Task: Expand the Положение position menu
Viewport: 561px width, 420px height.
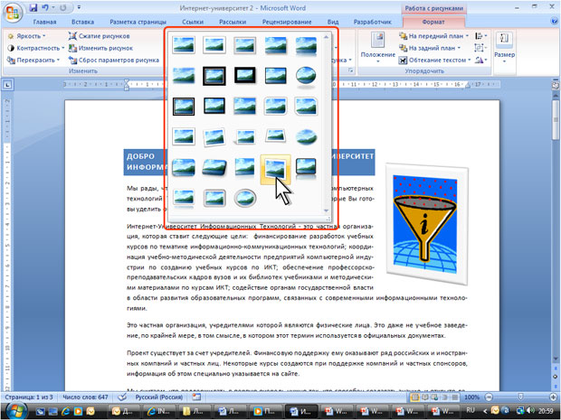Action: coord(378,48)
